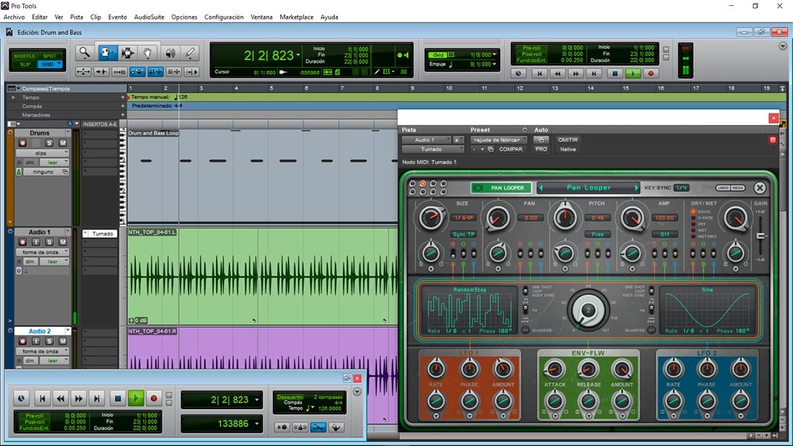The width and height of the screenshot is (793, 446).
Task: Enable Shuffle edit mode
Action: [26, 56]
